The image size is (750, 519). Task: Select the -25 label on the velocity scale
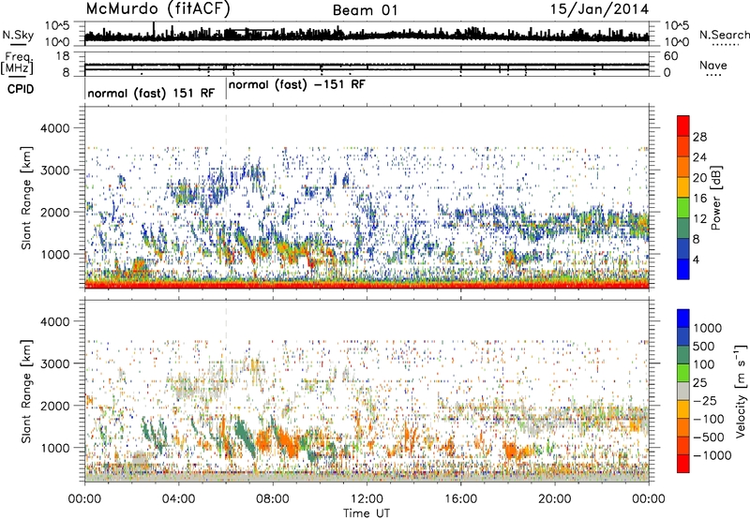pyautogui.click(x=706, y=400)
